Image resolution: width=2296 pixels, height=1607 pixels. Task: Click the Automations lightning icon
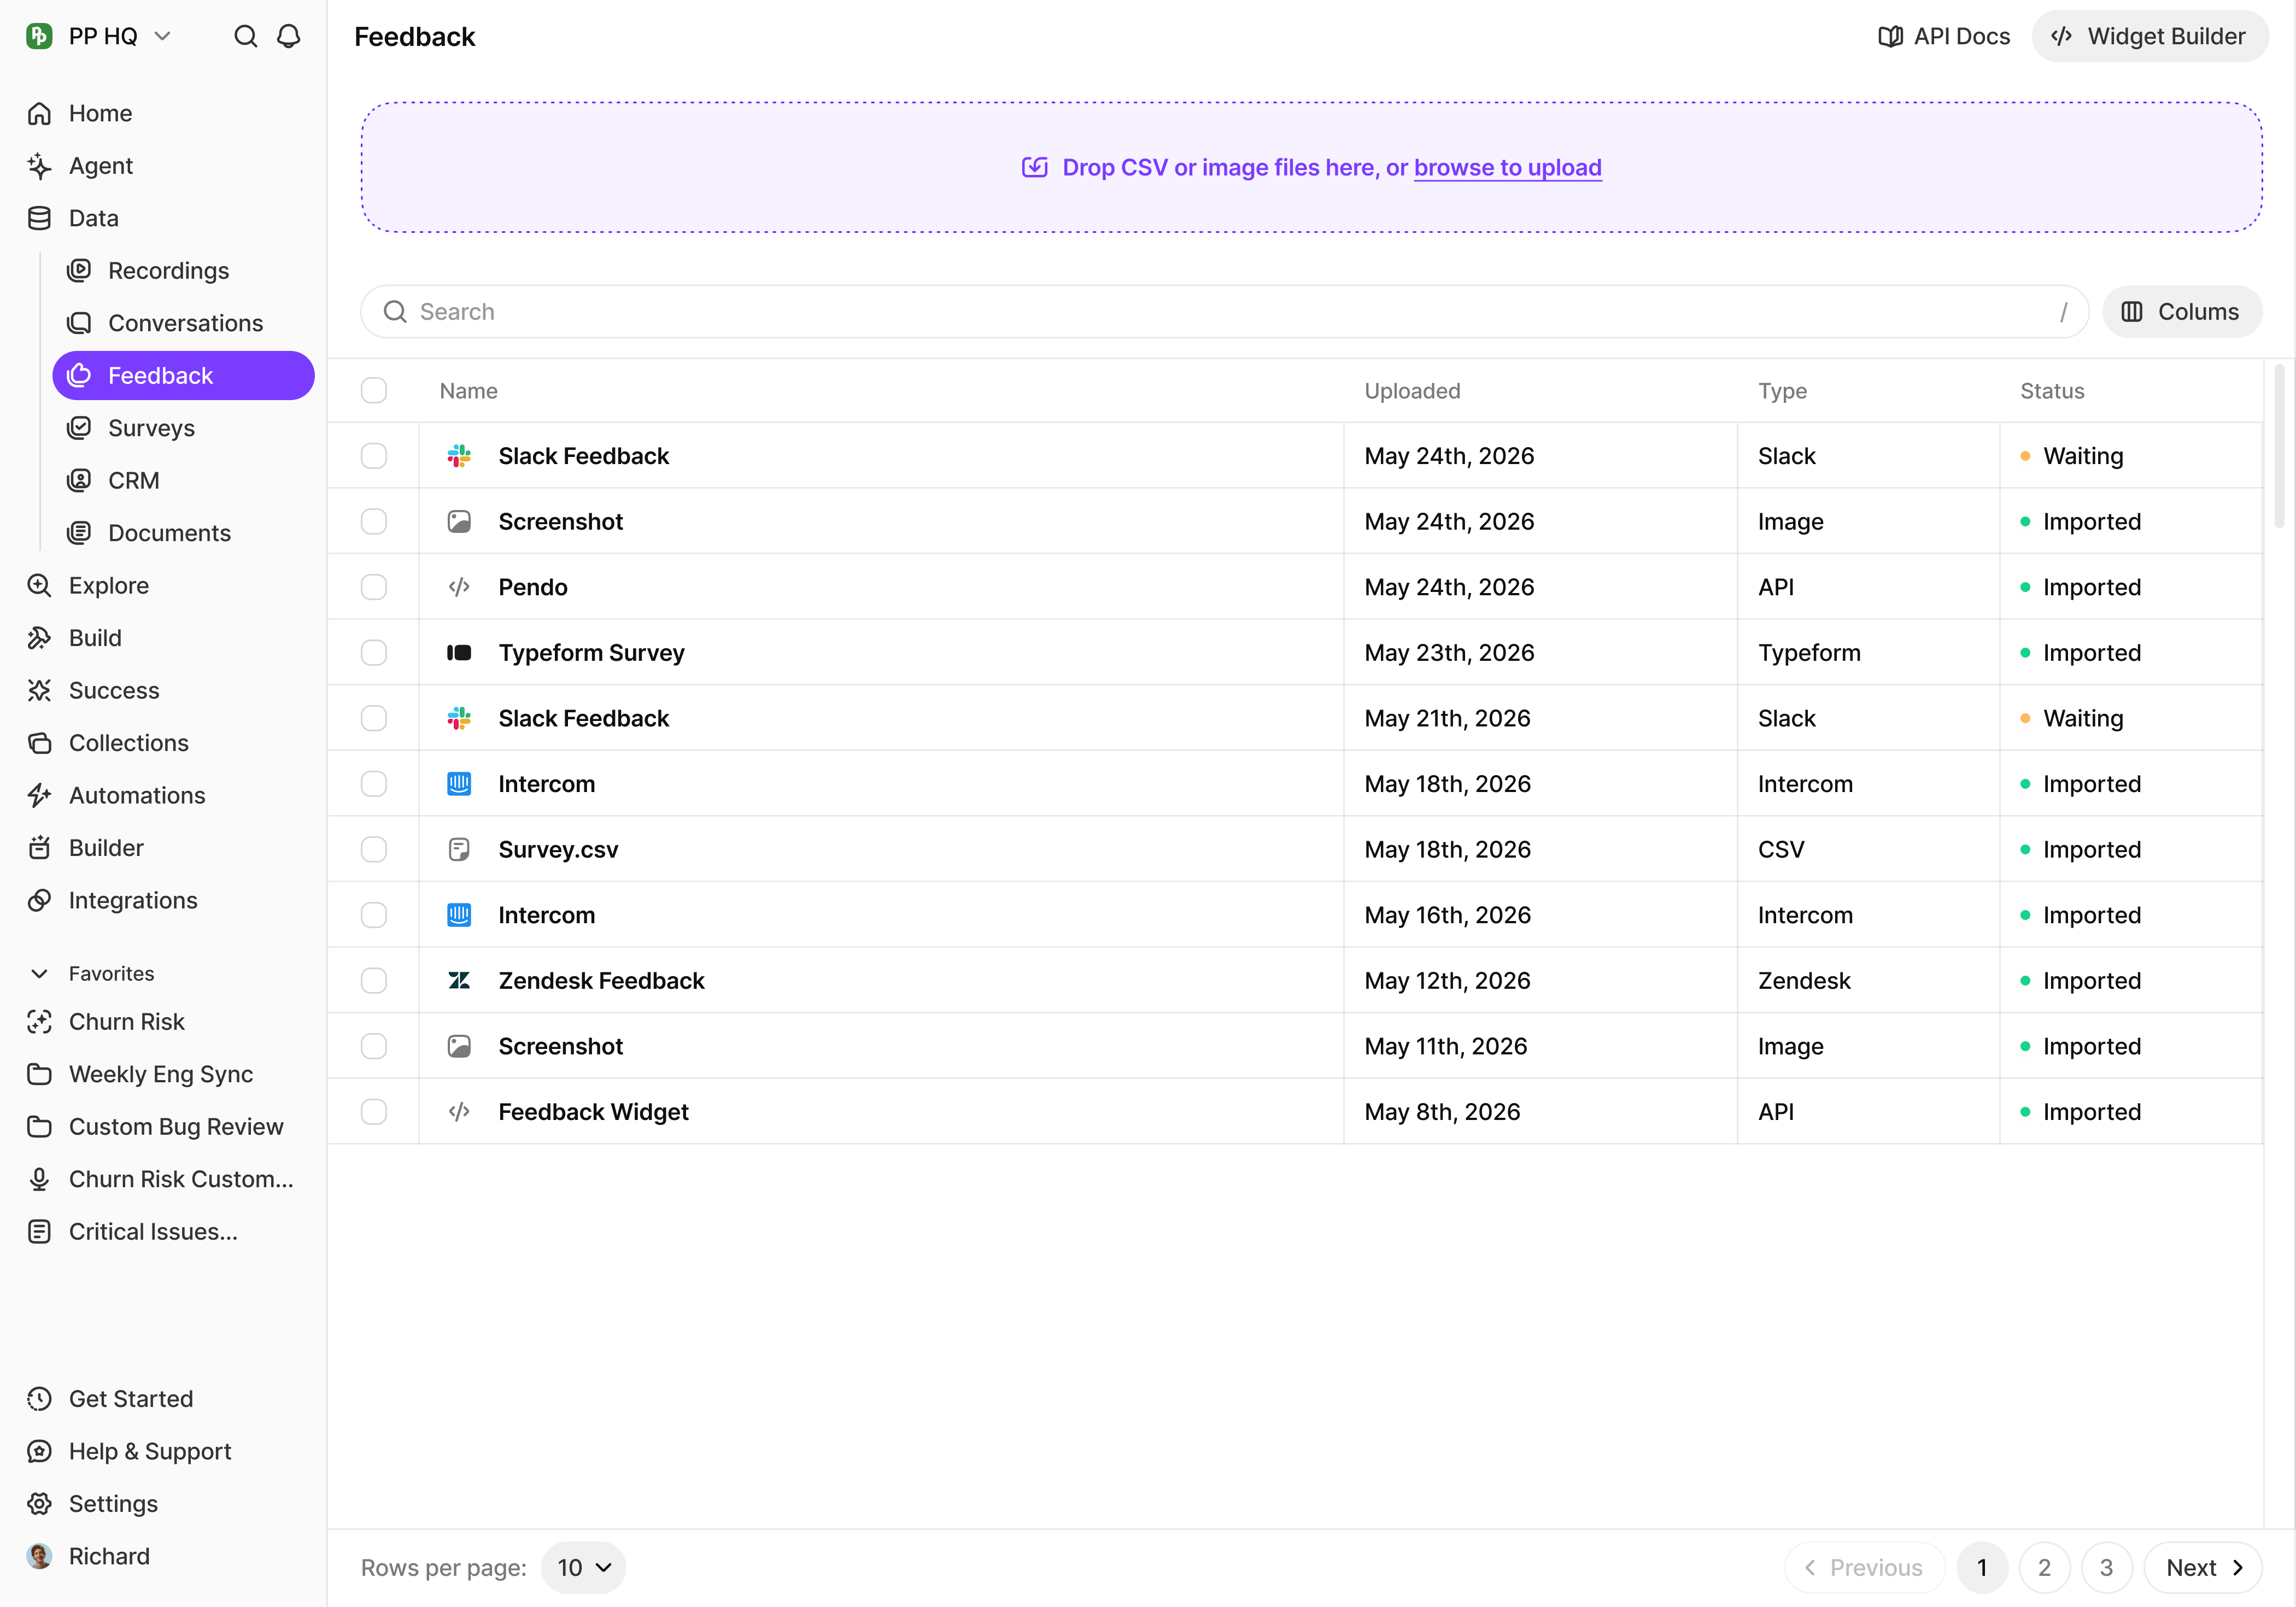(x=39, y=796)
